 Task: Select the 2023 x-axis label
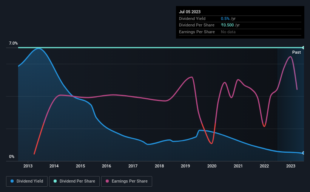[291, 166]
